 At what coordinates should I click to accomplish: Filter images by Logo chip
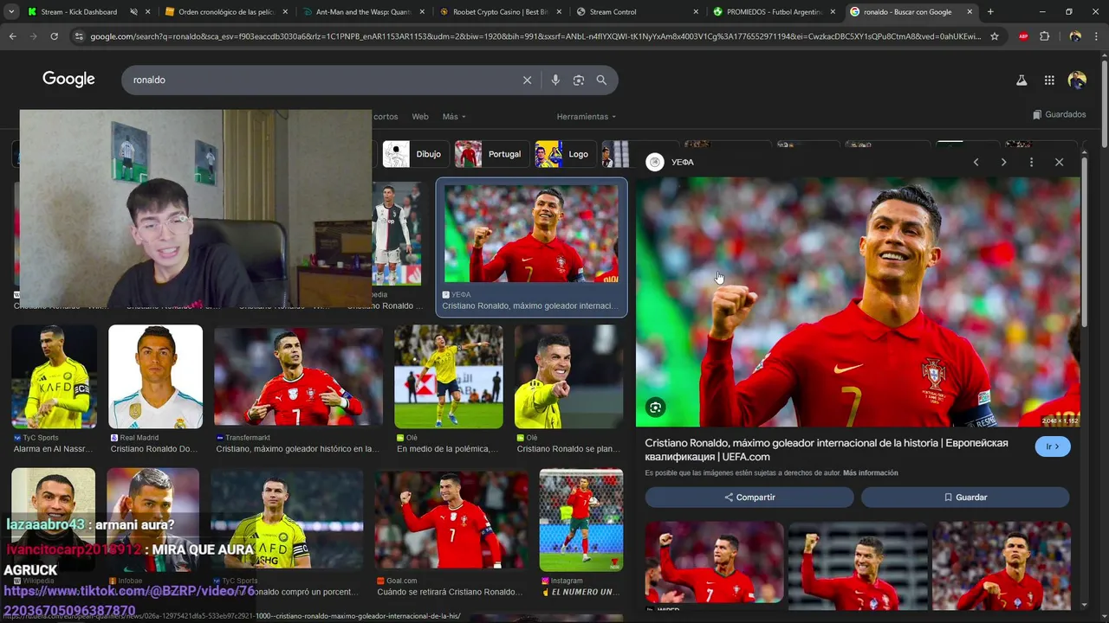coord(565,154)
